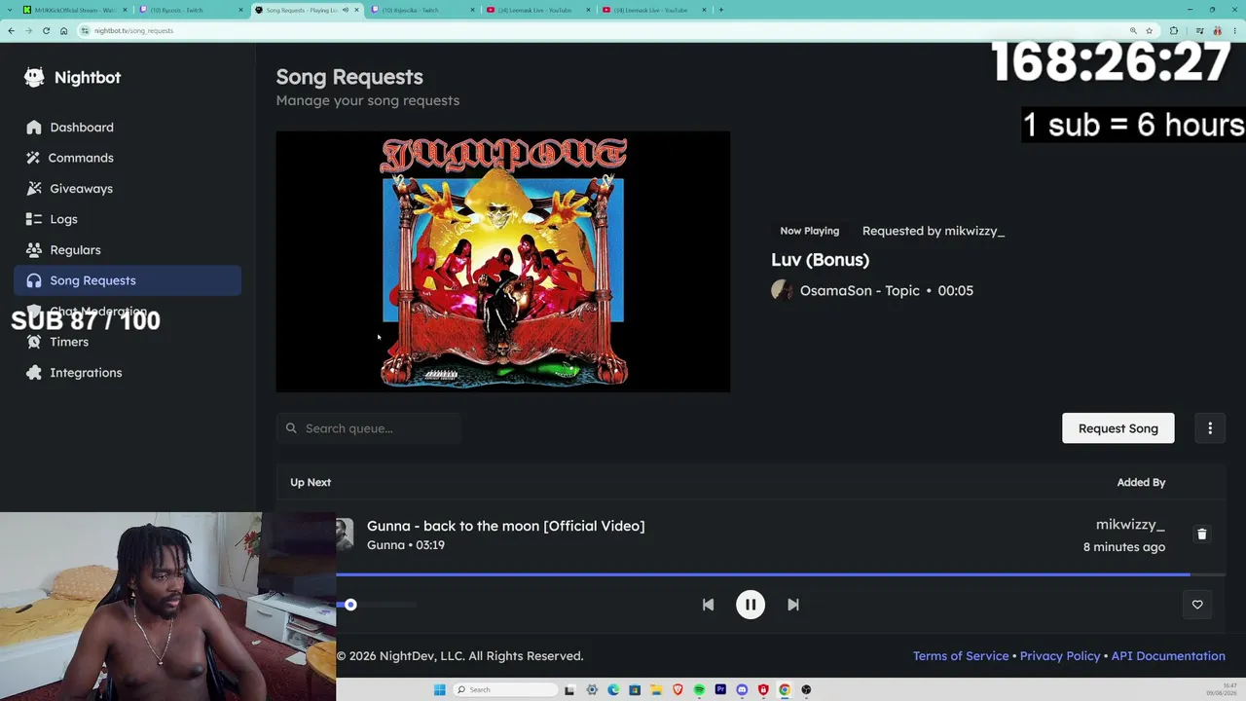
Task: Open Brave browser from the taskbar
Action: (678, 690)
